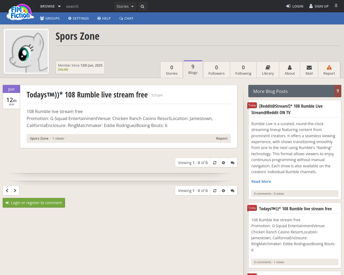The image size is (344, 275).
Task: Open the Spors Zone profile name heading
Action: pos(77,36)
